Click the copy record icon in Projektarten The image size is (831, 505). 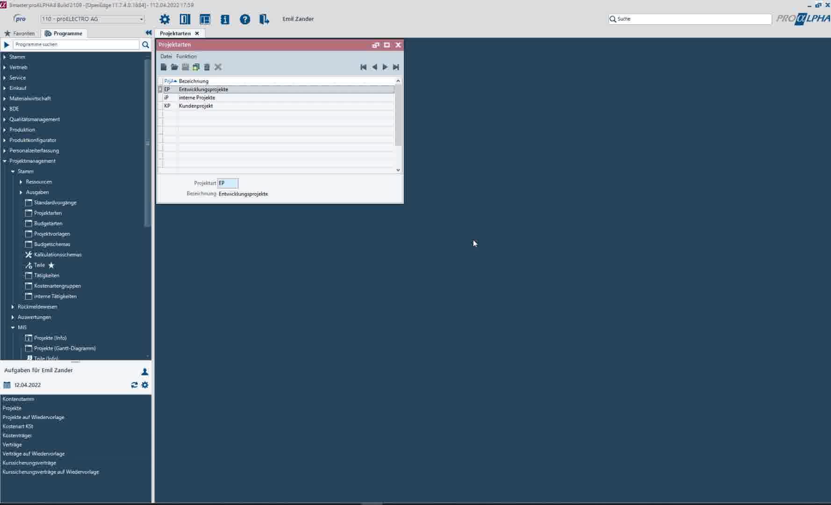click(196, 67)
